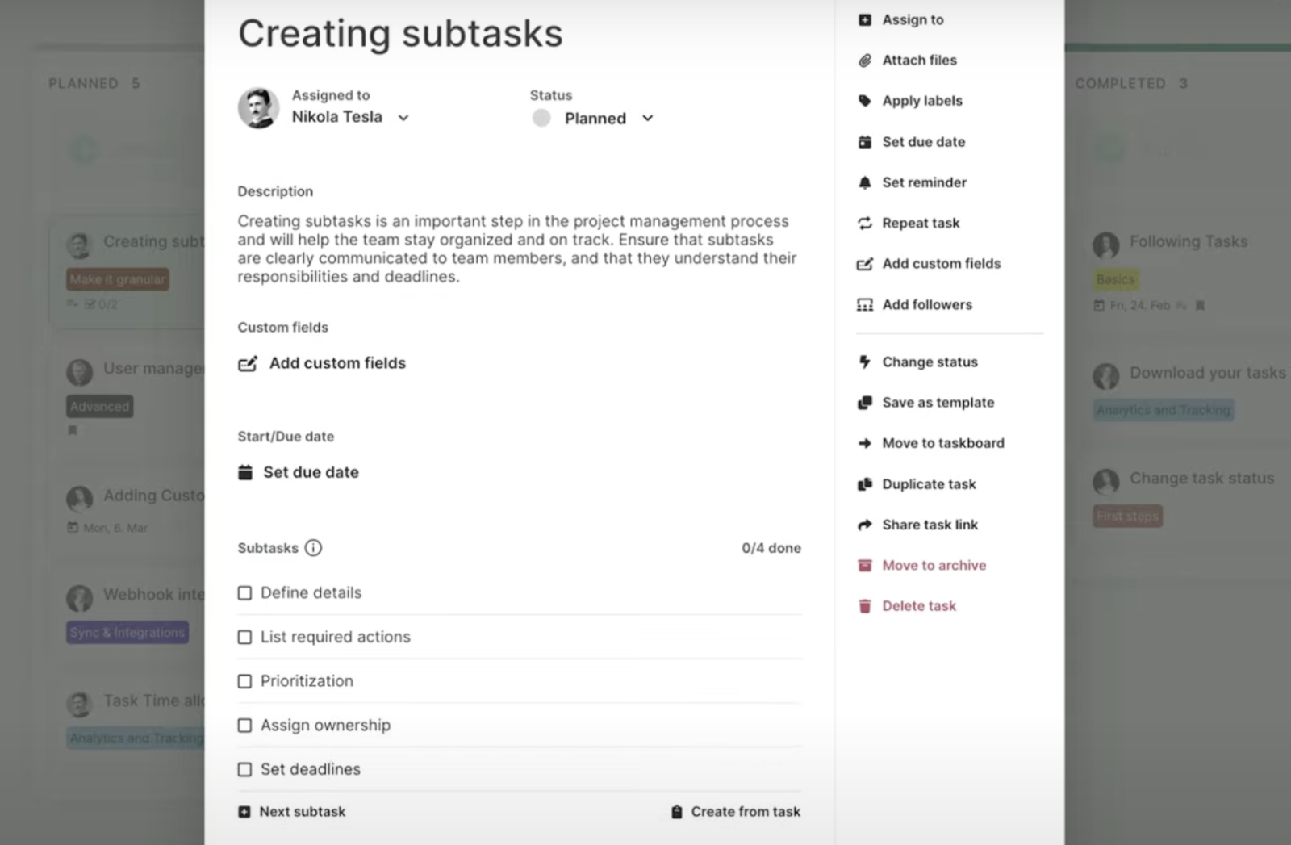Click the Subtasks info icon

313,548
